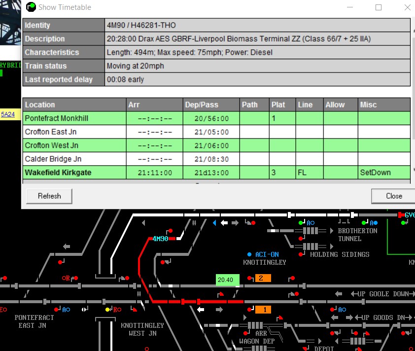Click the Path column header

tap(254, 105)
